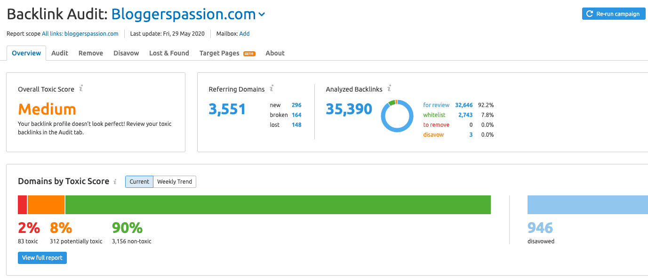
Task: Click the 8% potentially toxic percentage
Action: pyautogui.click(x=61, y=228)
